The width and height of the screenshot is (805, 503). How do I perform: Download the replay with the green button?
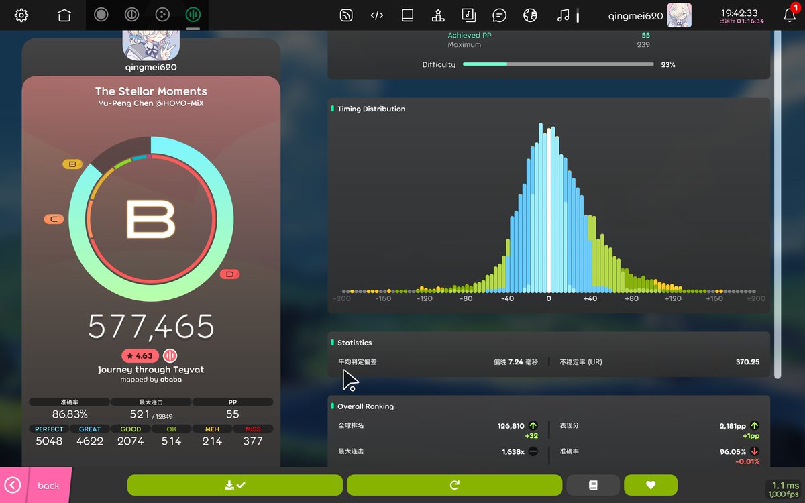point(235,485)
